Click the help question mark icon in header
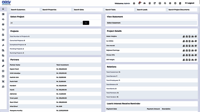The width and height of the screenshot is (200, 112). click(175, 3)
